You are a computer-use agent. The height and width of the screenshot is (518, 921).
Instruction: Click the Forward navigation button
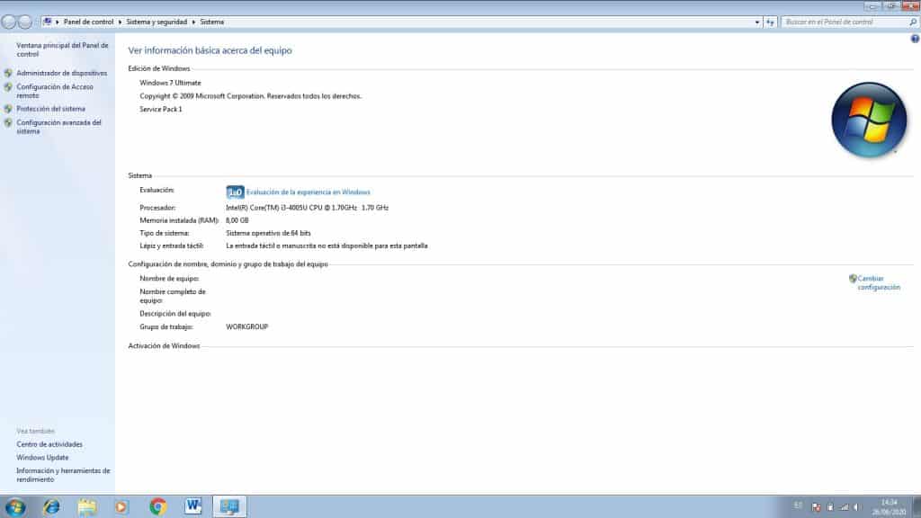(x=24, y=22)
